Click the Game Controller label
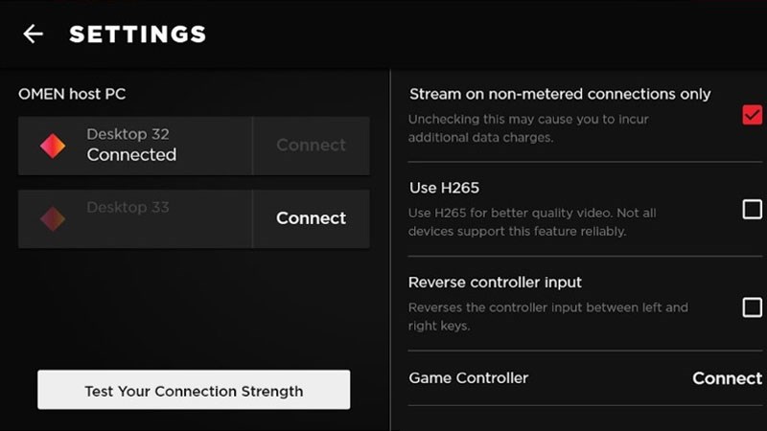767x431 pixels. tap(468, 378)
